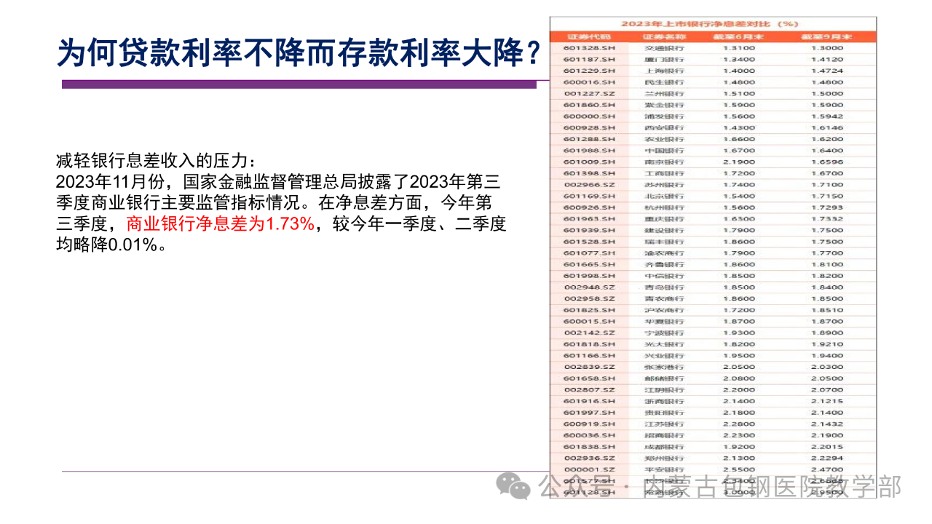Select the 平安银行 September value 2.4700

pyautogui.click(x=827, y=469)
